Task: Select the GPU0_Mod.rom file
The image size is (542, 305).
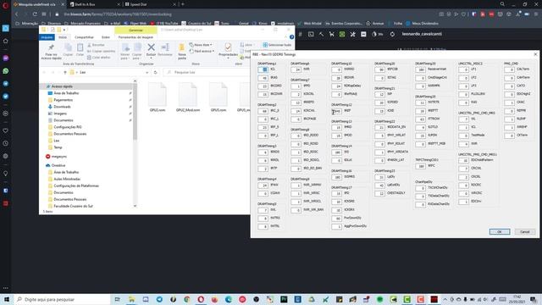Action: (188, 97)
